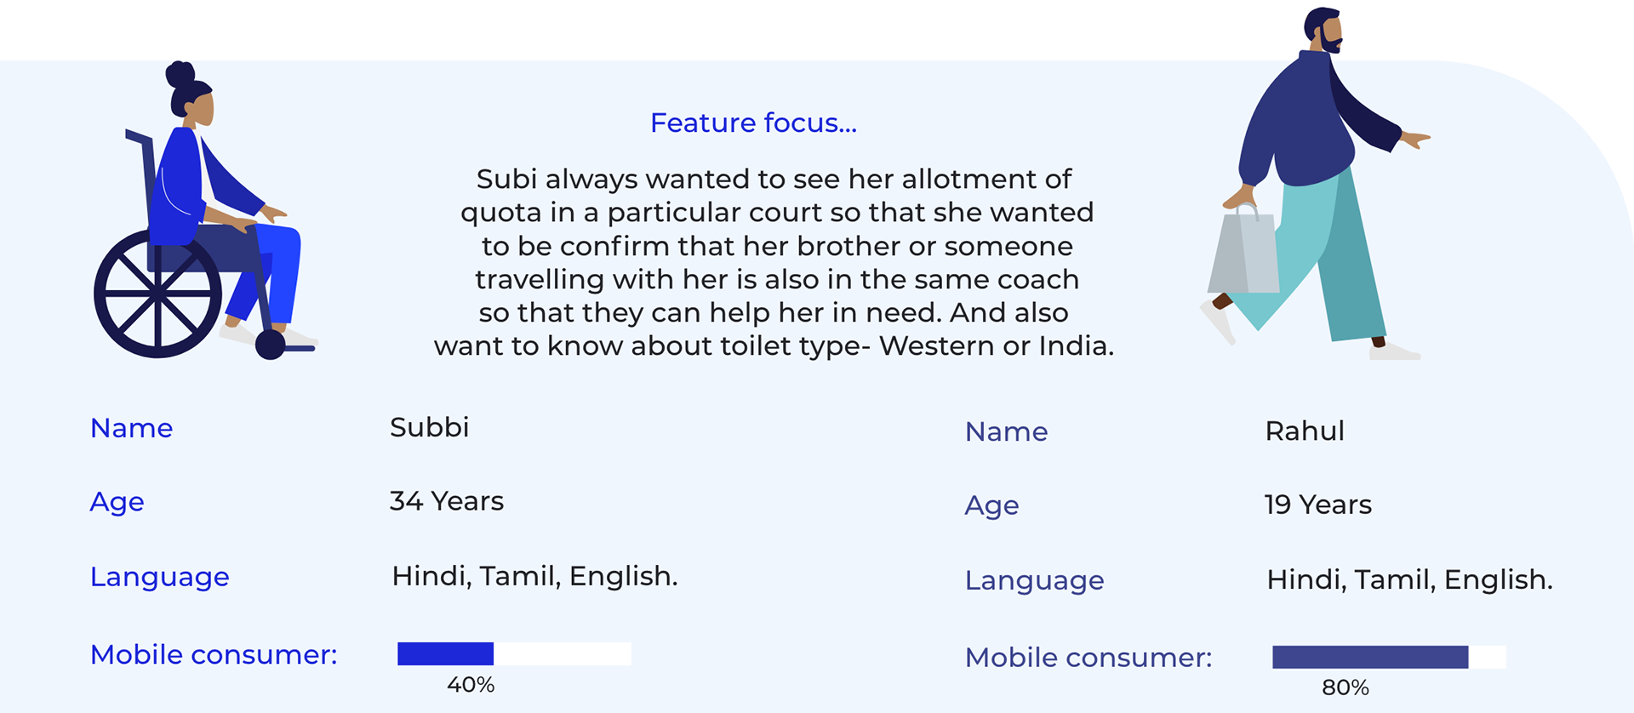This screenshot has height=713, width=1634.
Task: Click the walking man's bearded head
Action: coord(1324,30)
